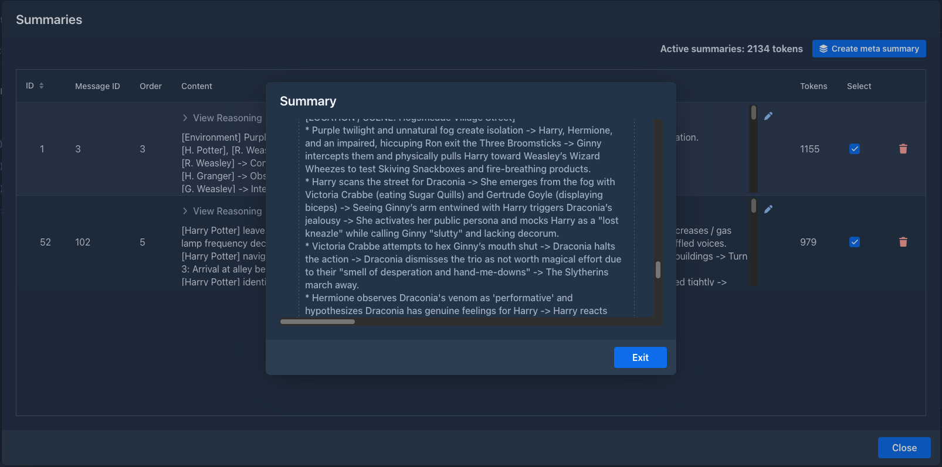
Task: Click the Summary dialog horizontal scrollbar thumb
Action: pos(317,321)
